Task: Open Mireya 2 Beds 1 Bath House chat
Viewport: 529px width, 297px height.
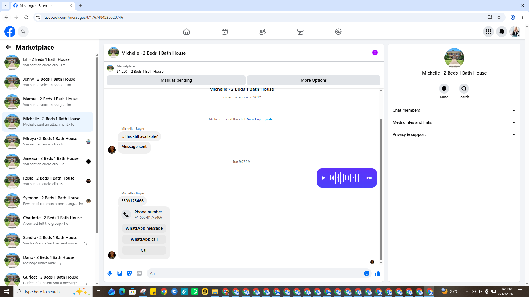Action: click(x=47, y=141)
